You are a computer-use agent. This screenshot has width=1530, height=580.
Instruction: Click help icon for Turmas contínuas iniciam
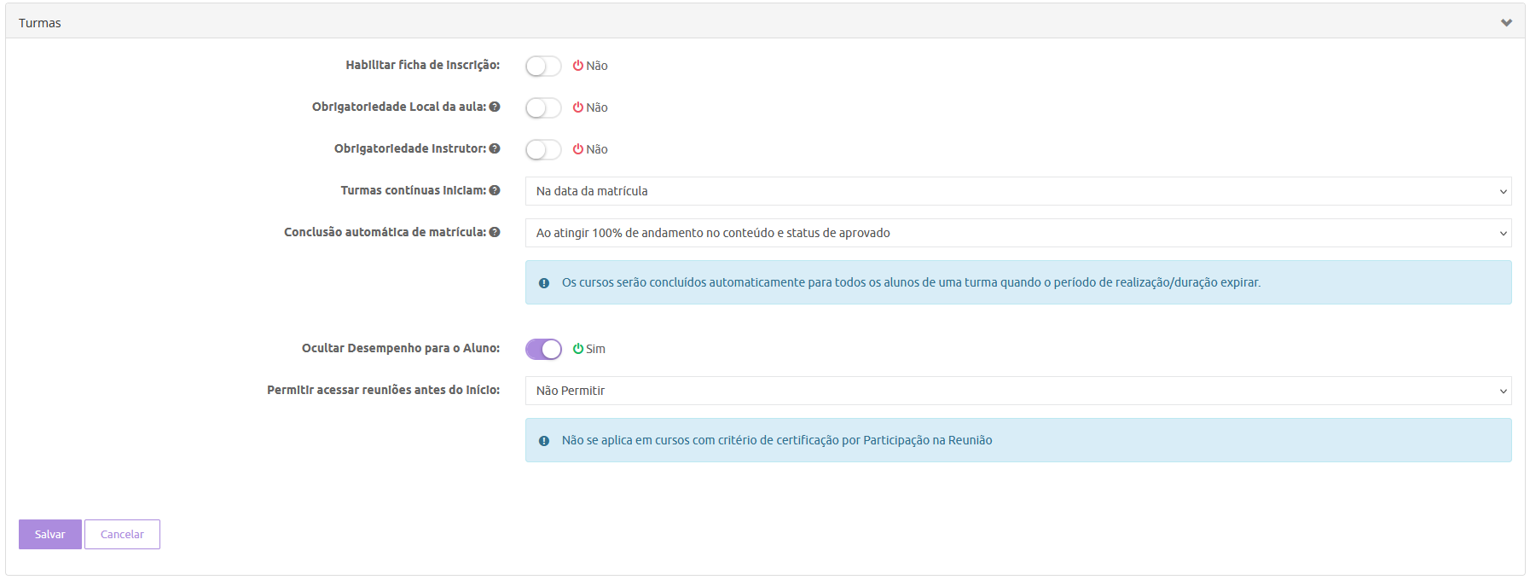point(495,190)
